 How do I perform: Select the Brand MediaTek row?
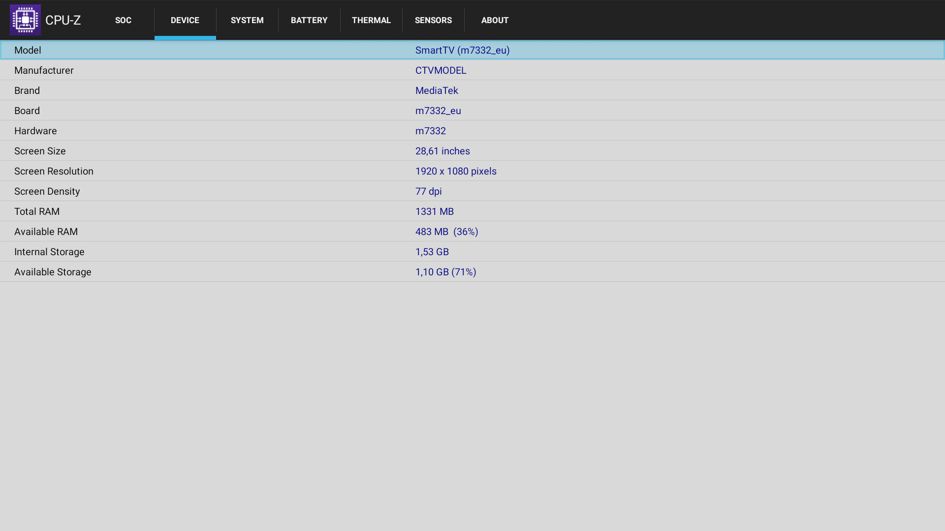(x=472, y=90)
